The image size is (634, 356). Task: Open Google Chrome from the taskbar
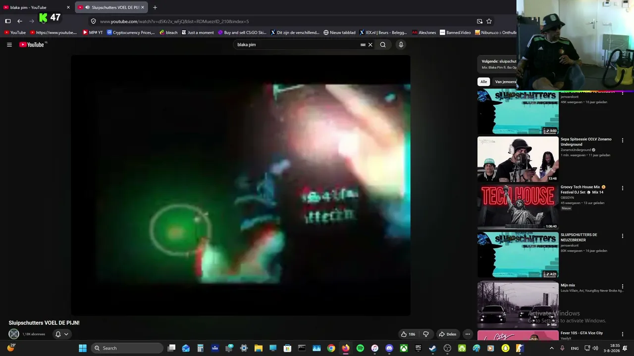[x=331, y=348]
